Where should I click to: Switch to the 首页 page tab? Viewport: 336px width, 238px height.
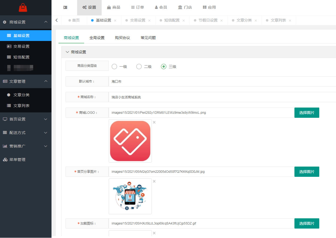click(74, 20)
